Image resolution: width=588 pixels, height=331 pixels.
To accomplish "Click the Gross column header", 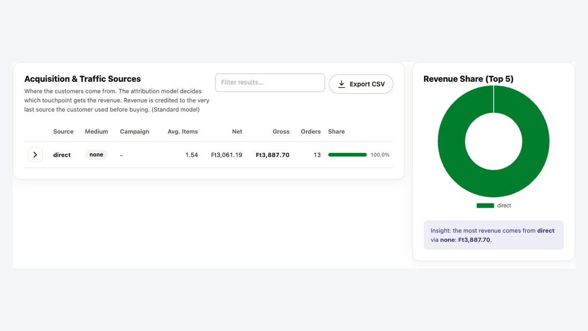I will click(x=281, y=132).
